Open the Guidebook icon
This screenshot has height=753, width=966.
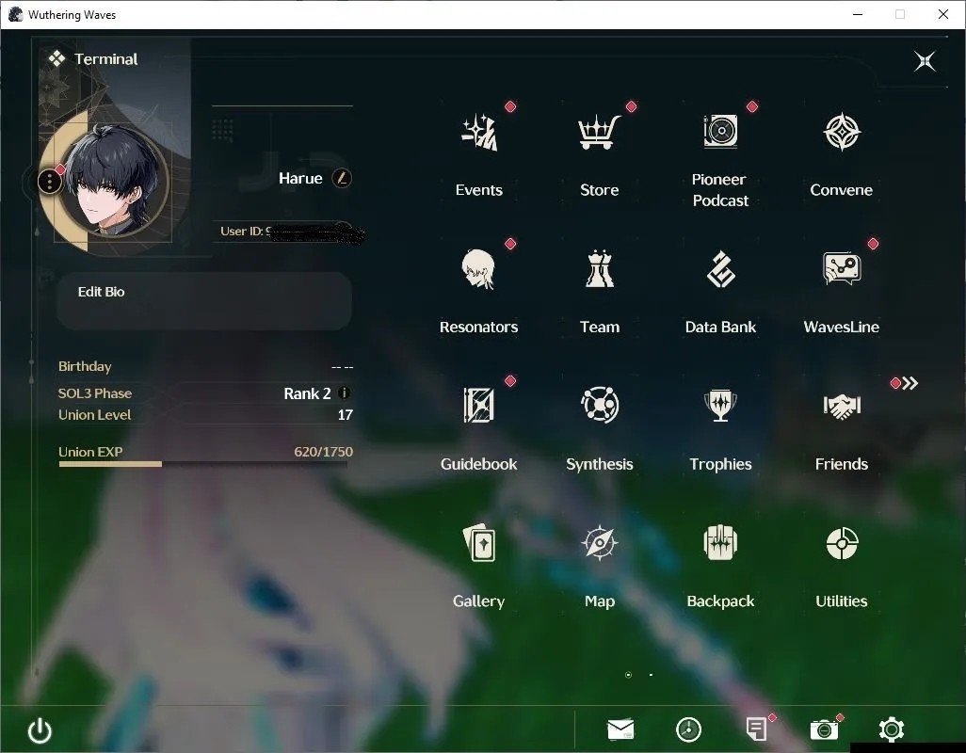(x=478, y=405)
